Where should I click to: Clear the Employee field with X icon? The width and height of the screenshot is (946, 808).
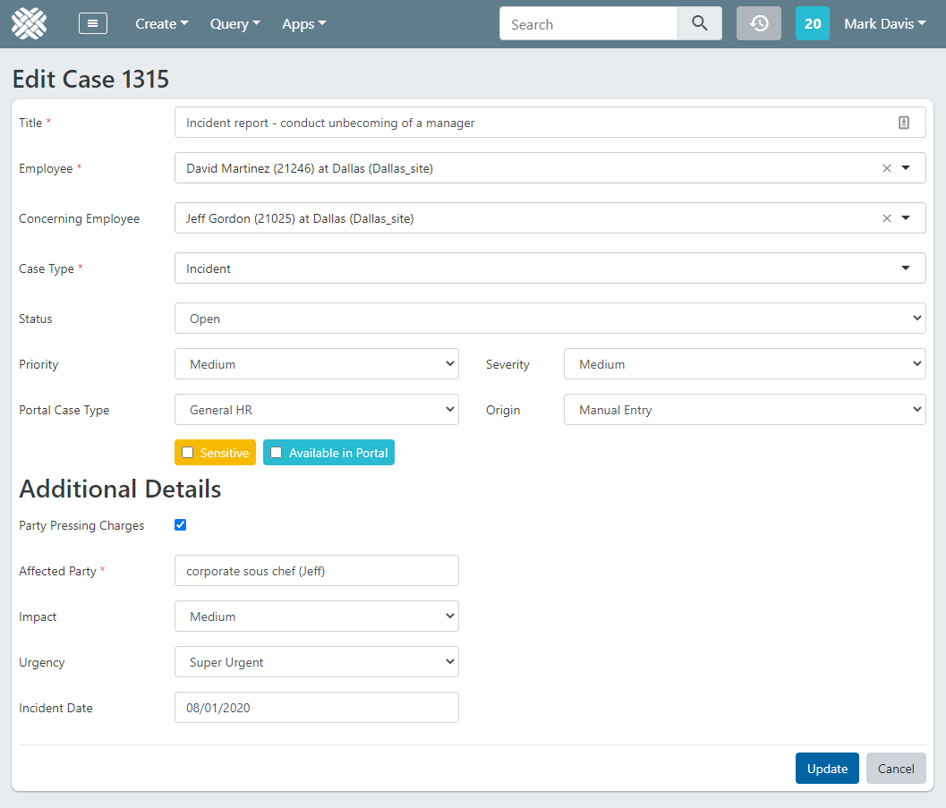(x=887, y=168)
